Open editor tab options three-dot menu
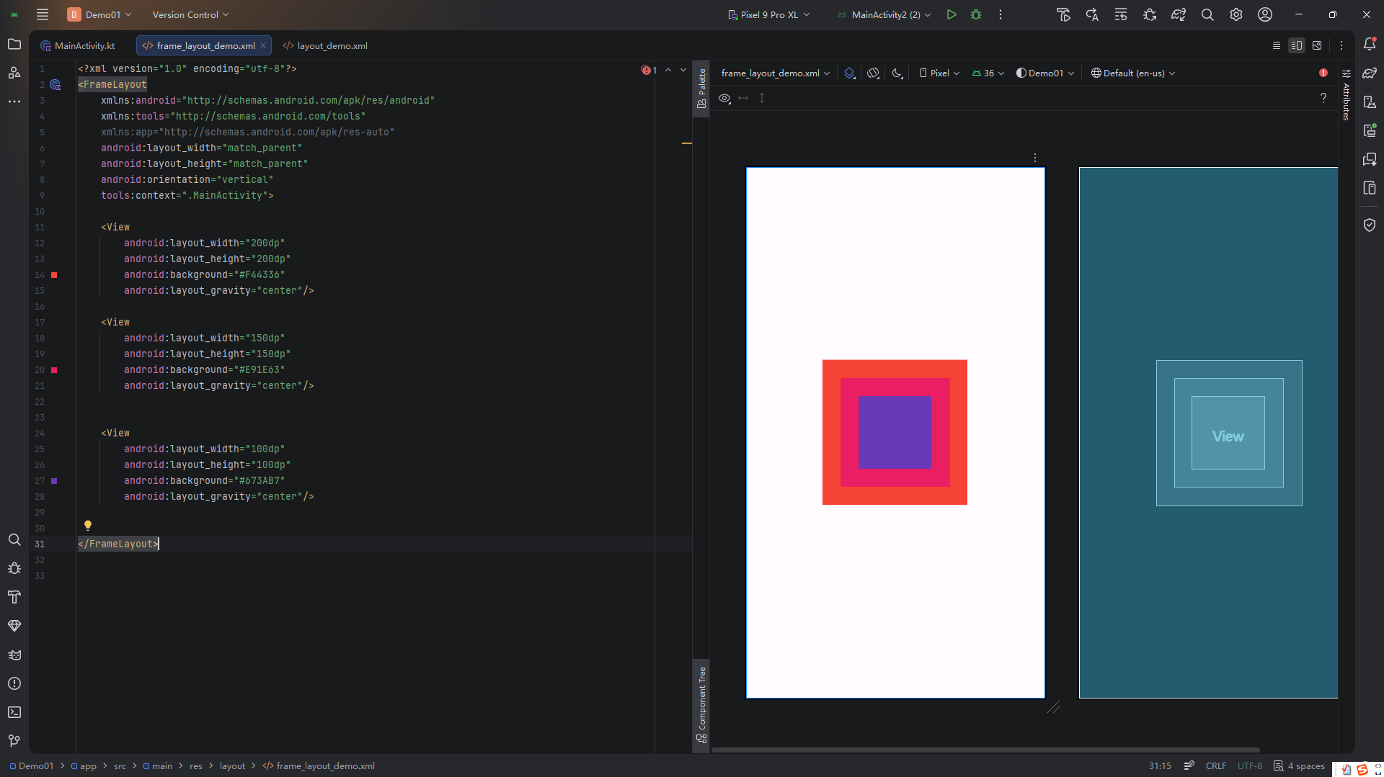1384x777 pixels. [1341, 45]
